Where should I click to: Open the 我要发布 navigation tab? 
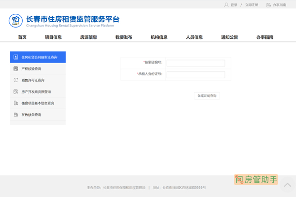[124, 37]
